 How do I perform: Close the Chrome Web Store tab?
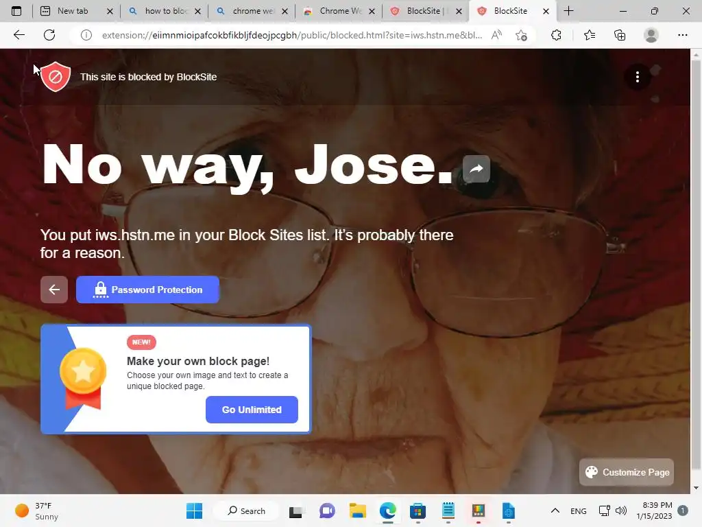372,11
